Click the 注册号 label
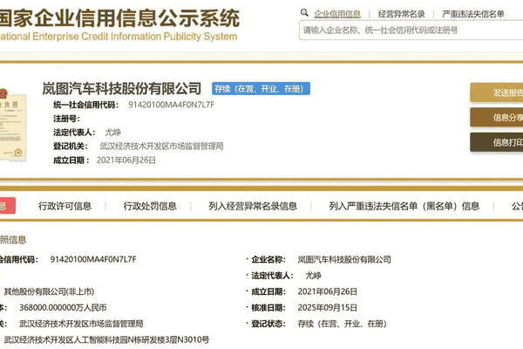Screen dimensions: 523x349 66,119
